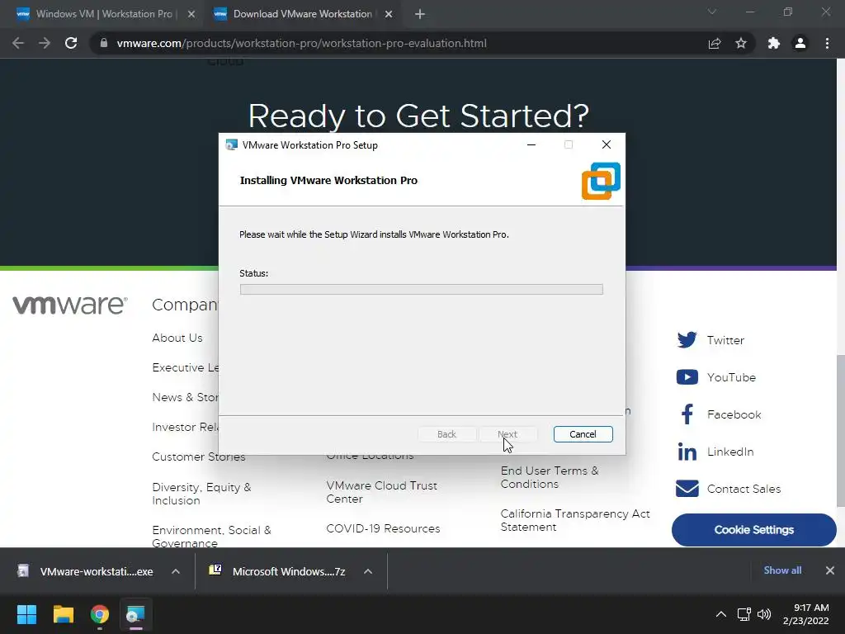This screenshot has height=634, width=845.
Task: Open VMware Facebook page
Action: point(720,414)
